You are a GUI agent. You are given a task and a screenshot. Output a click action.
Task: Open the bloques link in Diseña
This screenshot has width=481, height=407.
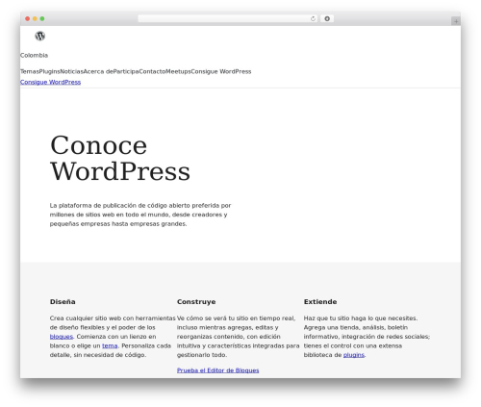(62, 337)
